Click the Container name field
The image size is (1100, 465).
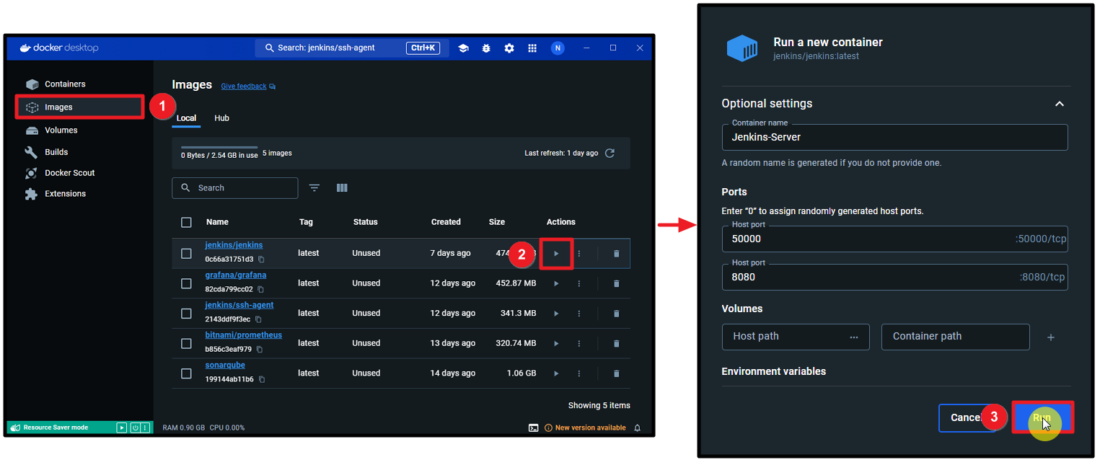894,137
